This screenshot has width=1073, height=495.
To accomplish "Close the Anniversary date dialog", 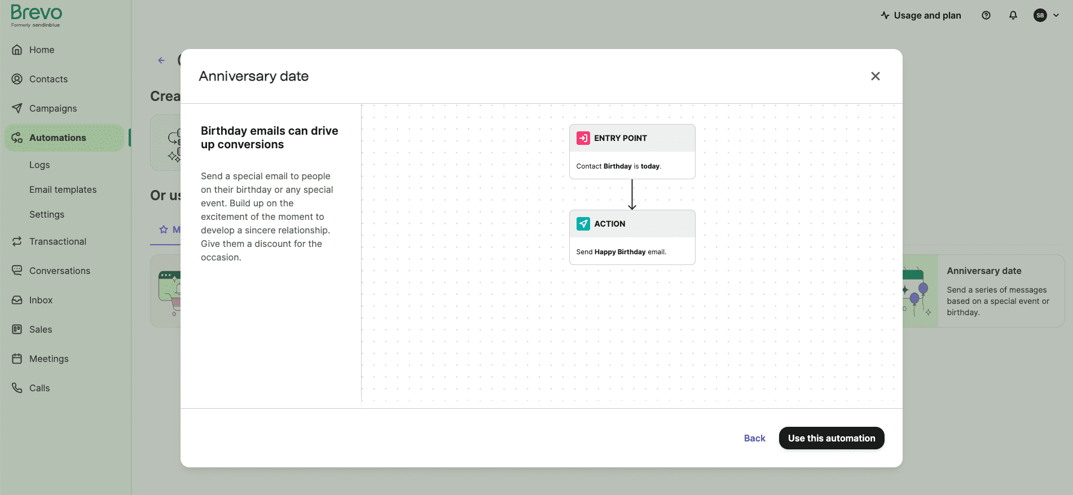I will click(x=875, y=76).
